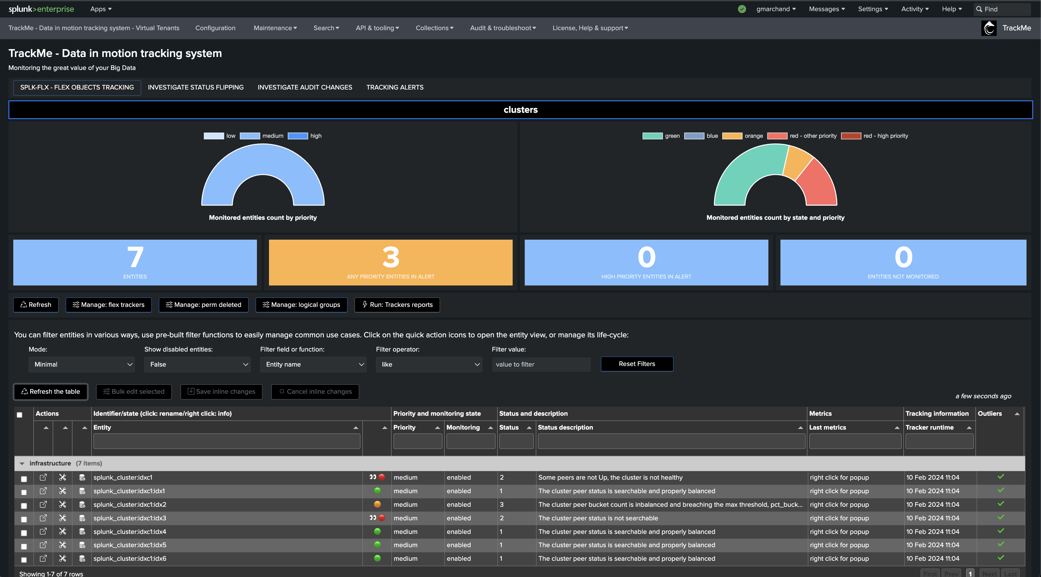This screenshot has width=1041, height=577.
Task: Sort by Priority column arrow
Action: point(437,427)
